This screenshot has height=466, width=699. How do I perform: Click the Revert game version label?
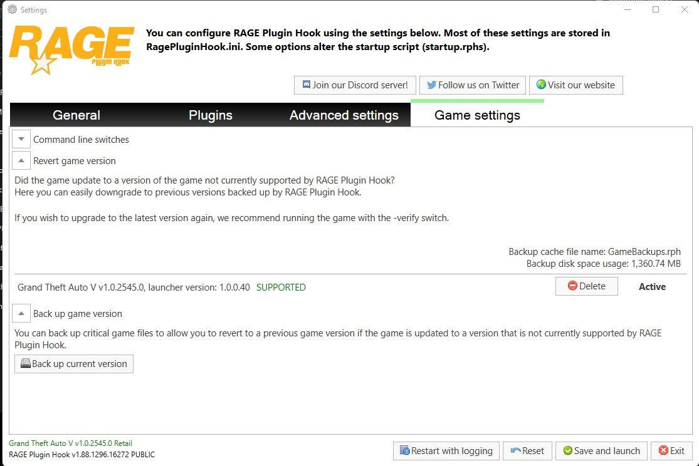coord(75,161)
